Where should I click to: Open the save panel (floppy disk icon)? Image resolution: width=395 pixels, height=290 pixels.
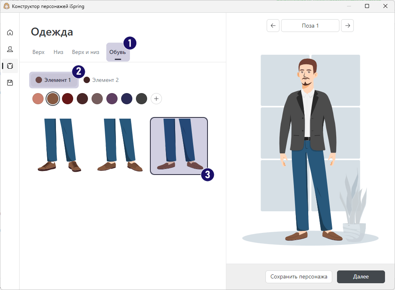(10, 83)
